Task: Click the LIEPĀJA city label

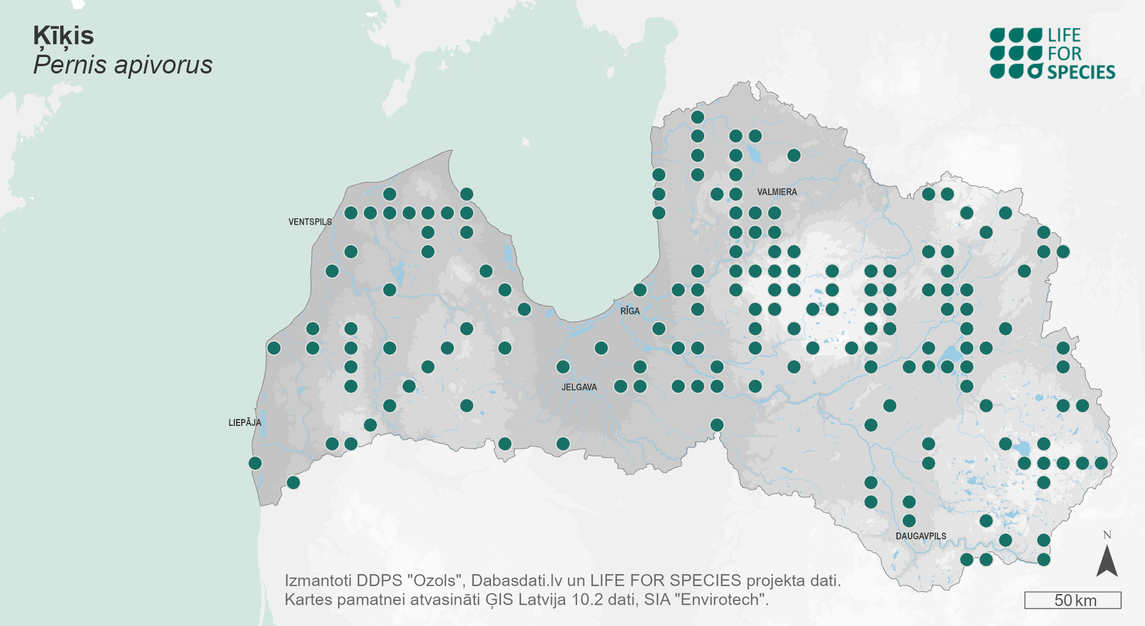Action: (245, 422)
